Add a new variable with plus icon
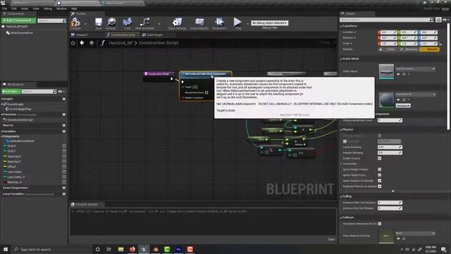 tap(64, 131)
